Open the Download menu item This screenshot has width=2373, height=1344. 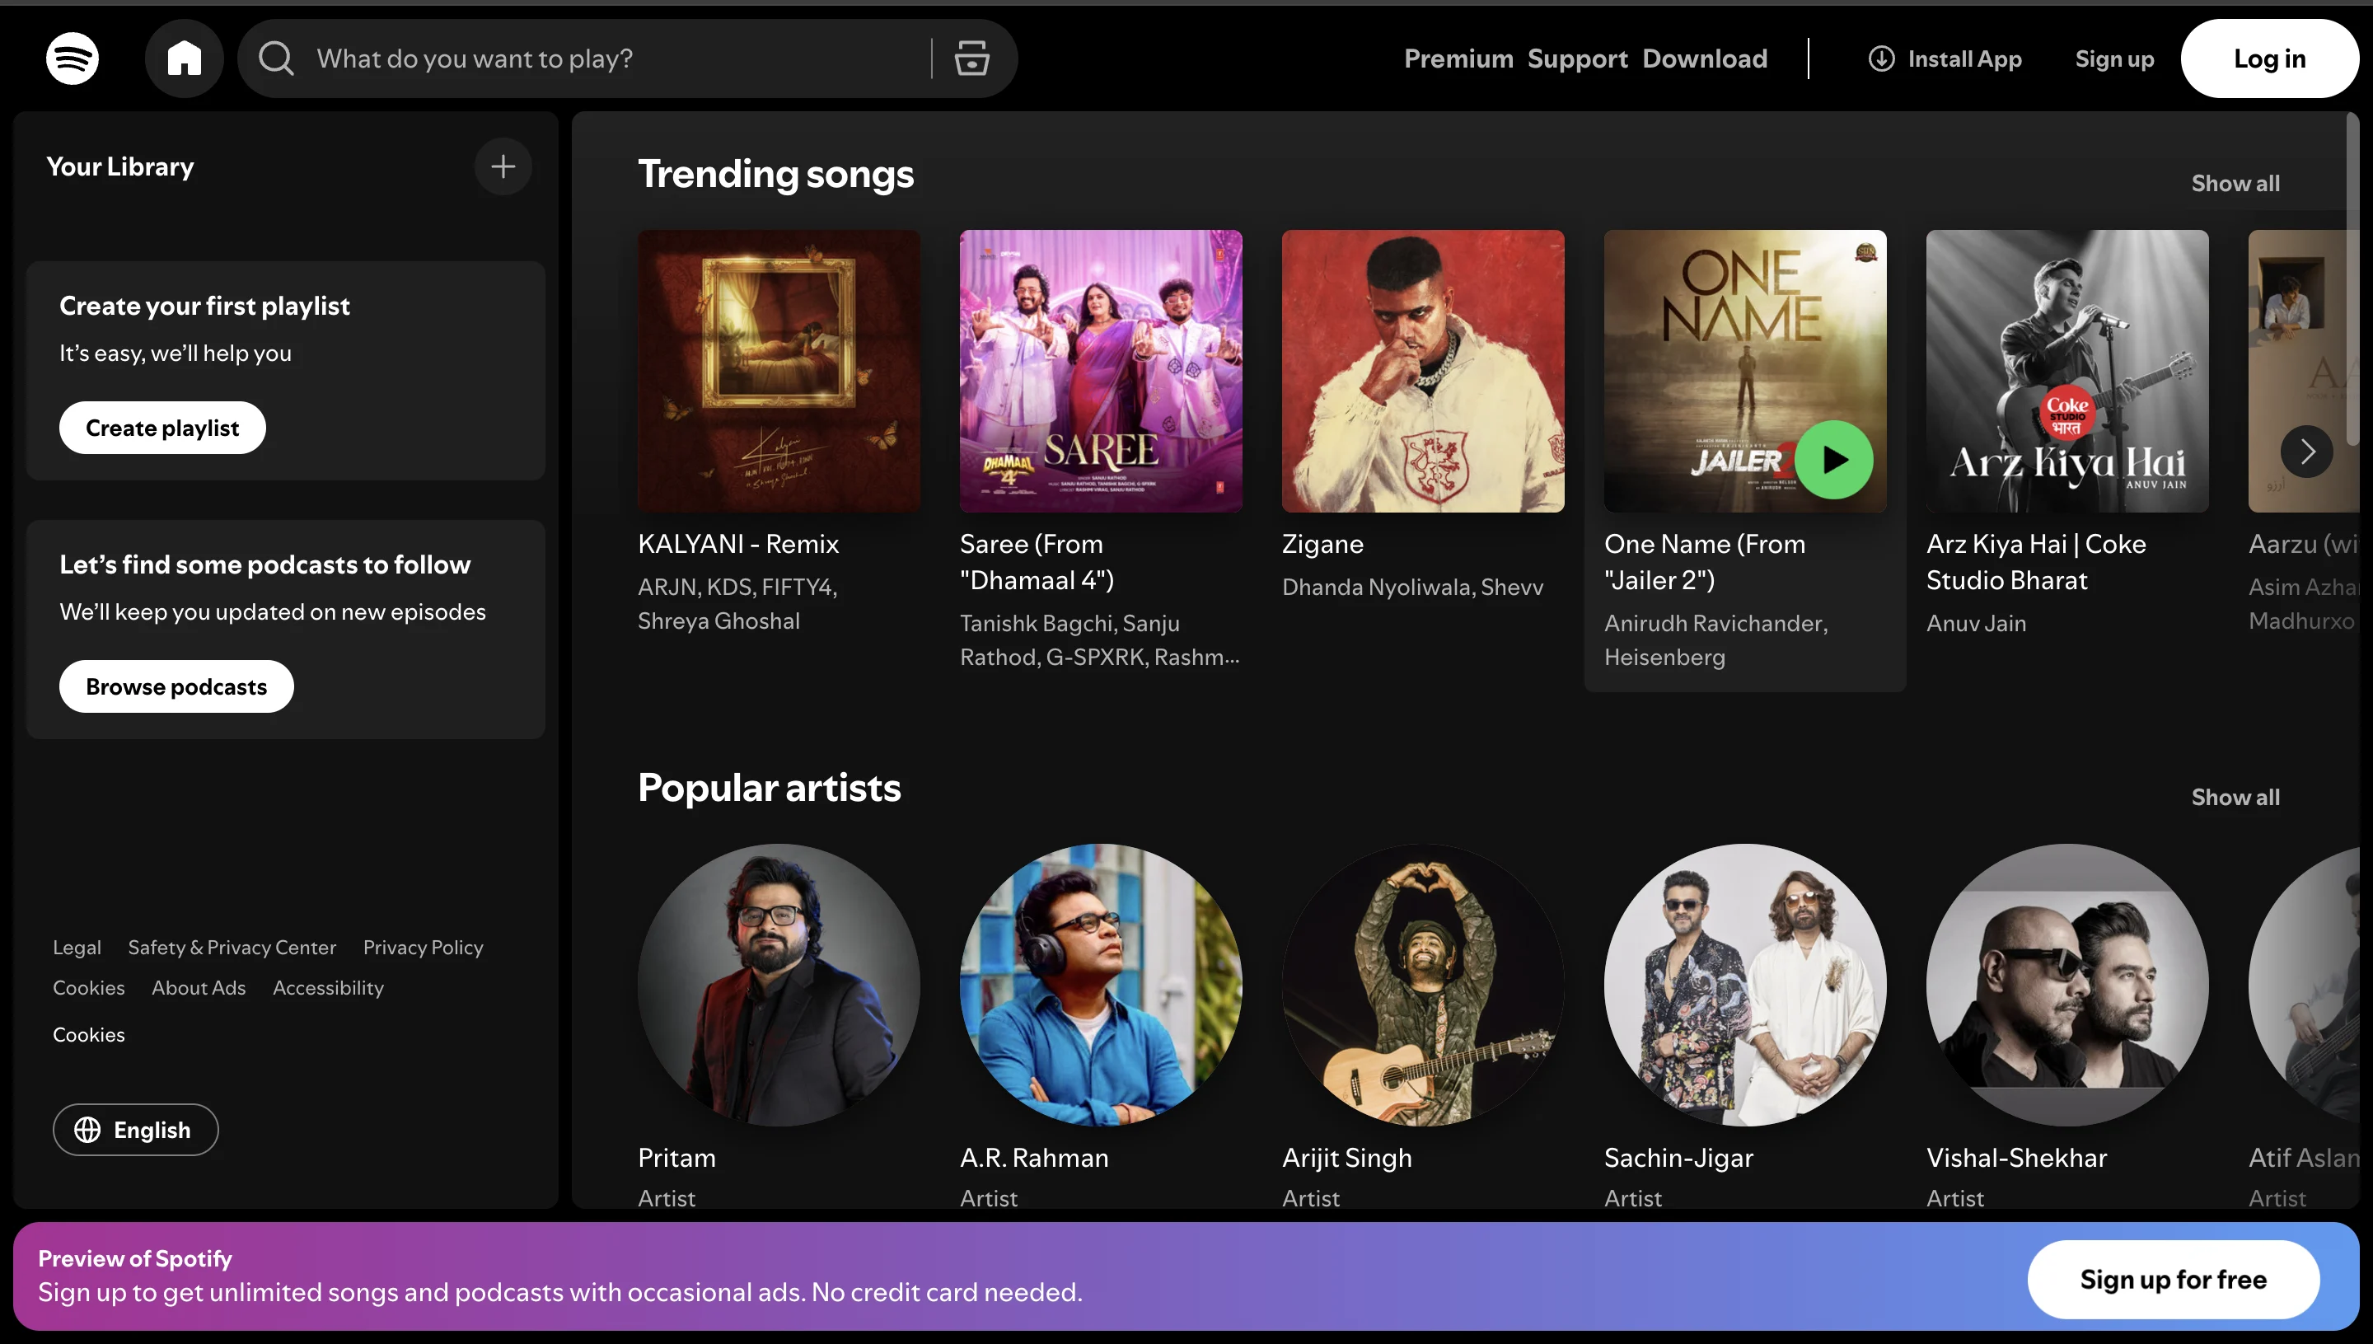[x=1704, y=59]
